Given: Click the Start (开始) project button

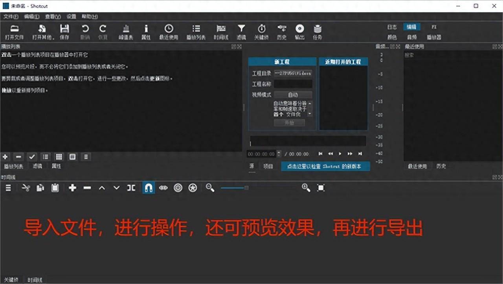Looking at the screenshot, I should 289,123.
